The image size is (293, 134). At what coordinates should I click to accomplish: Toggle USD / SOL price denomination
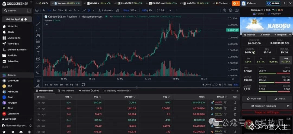[147, 10]
